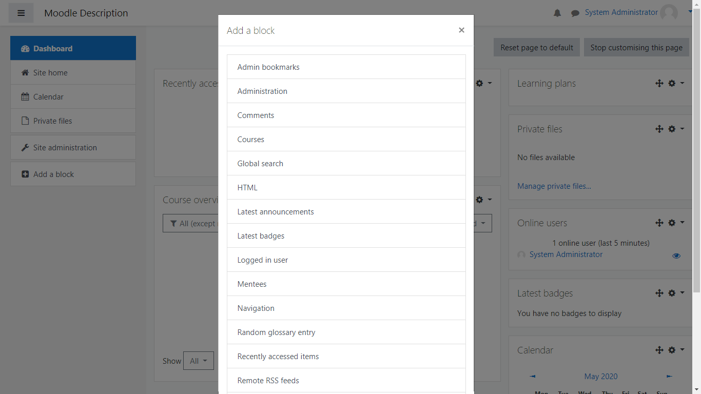Click Reset page to default button
The image size is (701, 394).
click(x=537, y=48)
